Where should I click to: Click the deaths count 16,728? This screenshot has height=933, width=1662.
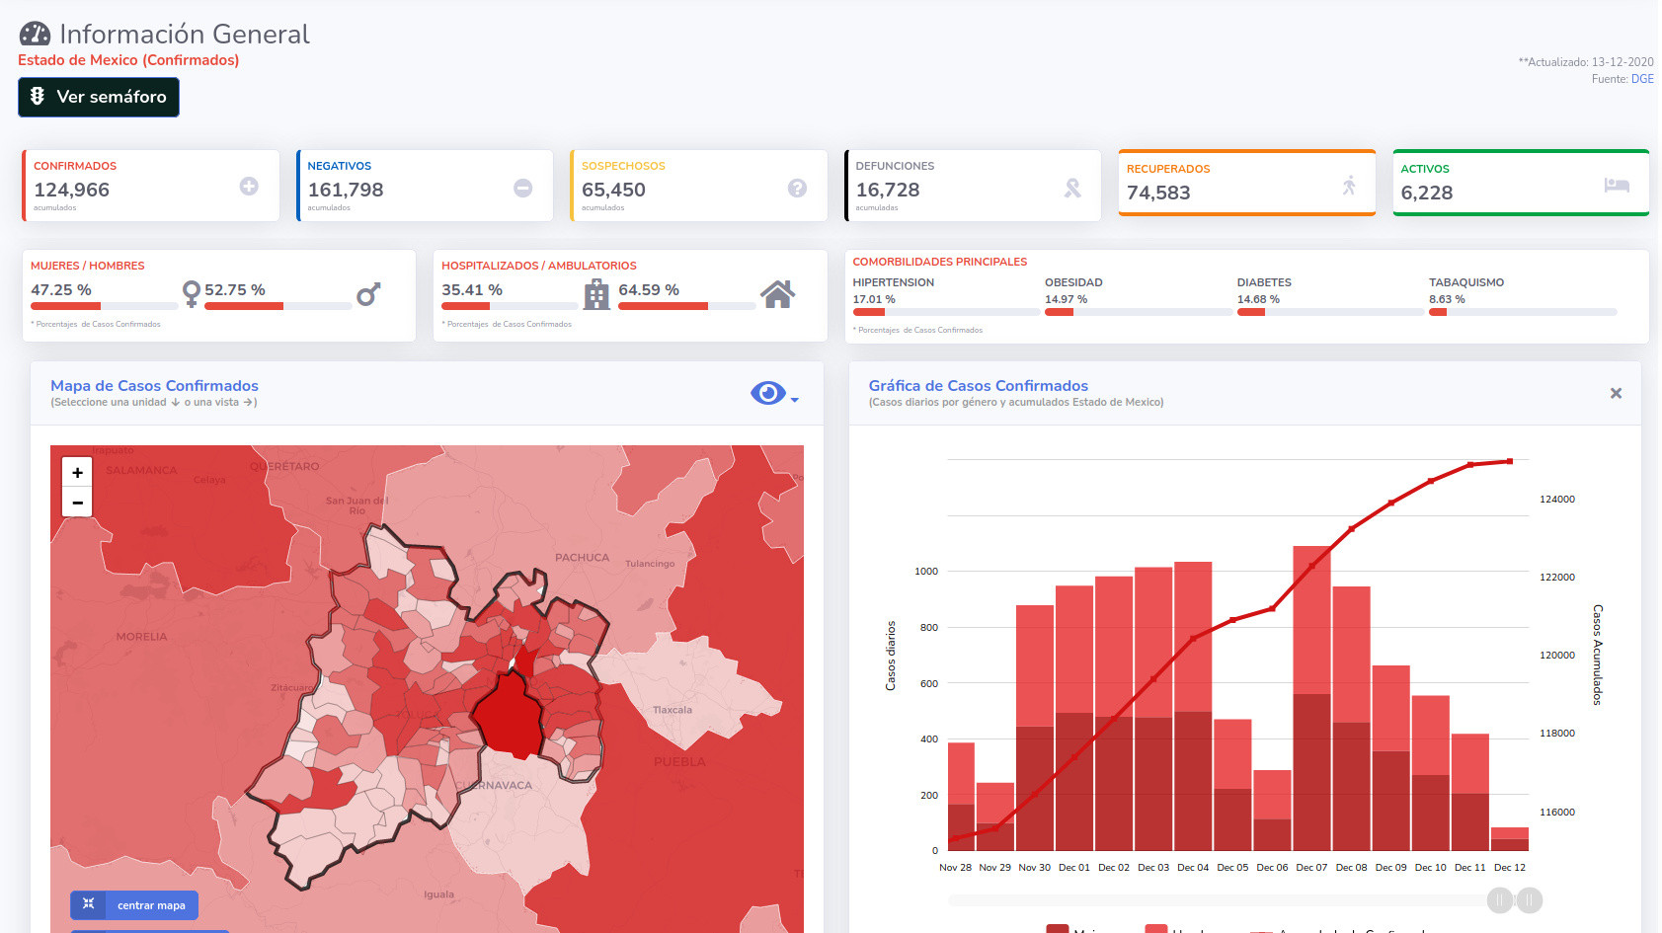(888, 190)
